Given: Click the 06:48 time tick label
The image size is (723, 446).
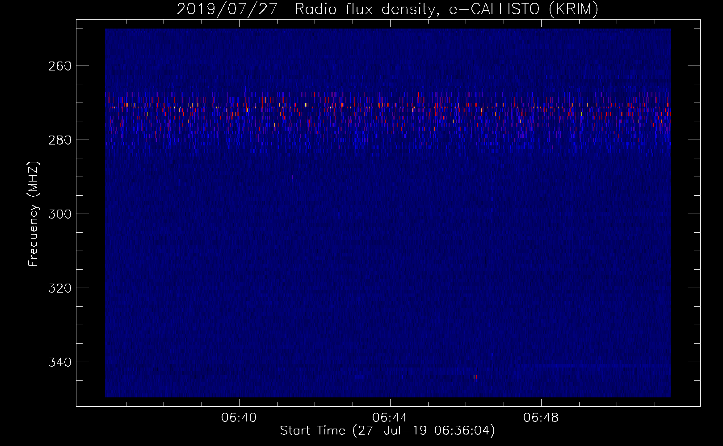Looking at the screenshot, I should (x=541, y=418).
